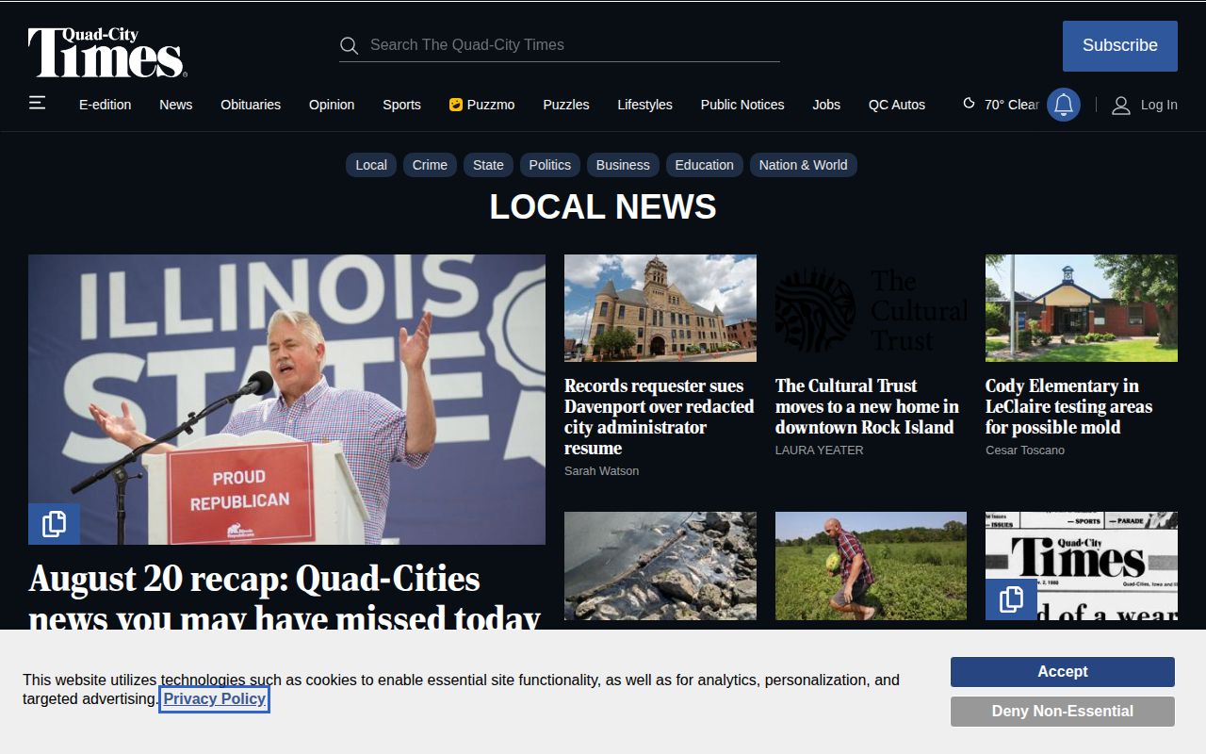Open gallery icon on Illinois State photo

[54, 524]
